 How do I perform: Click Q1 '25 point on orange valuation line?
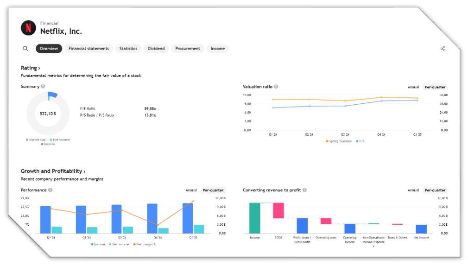pyautogui.click(x=417, y=98)
